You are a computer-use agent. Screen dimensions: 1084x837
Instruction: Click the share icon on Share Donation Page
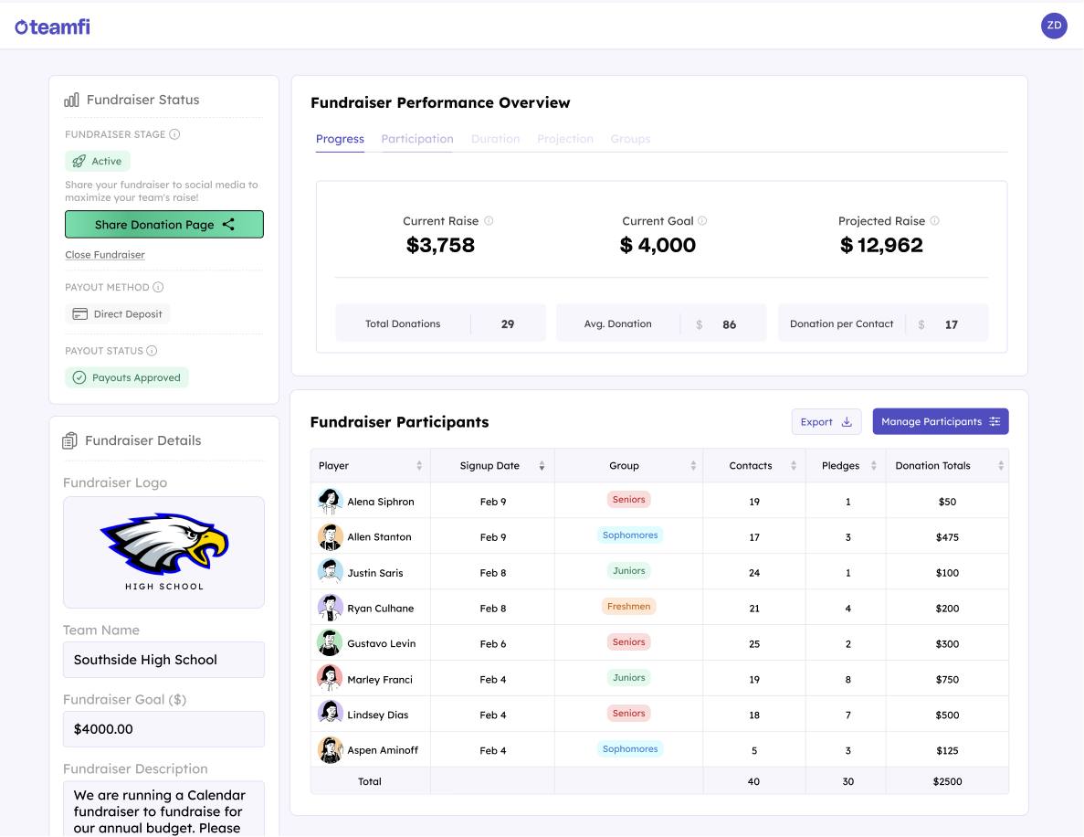point(228,225)
